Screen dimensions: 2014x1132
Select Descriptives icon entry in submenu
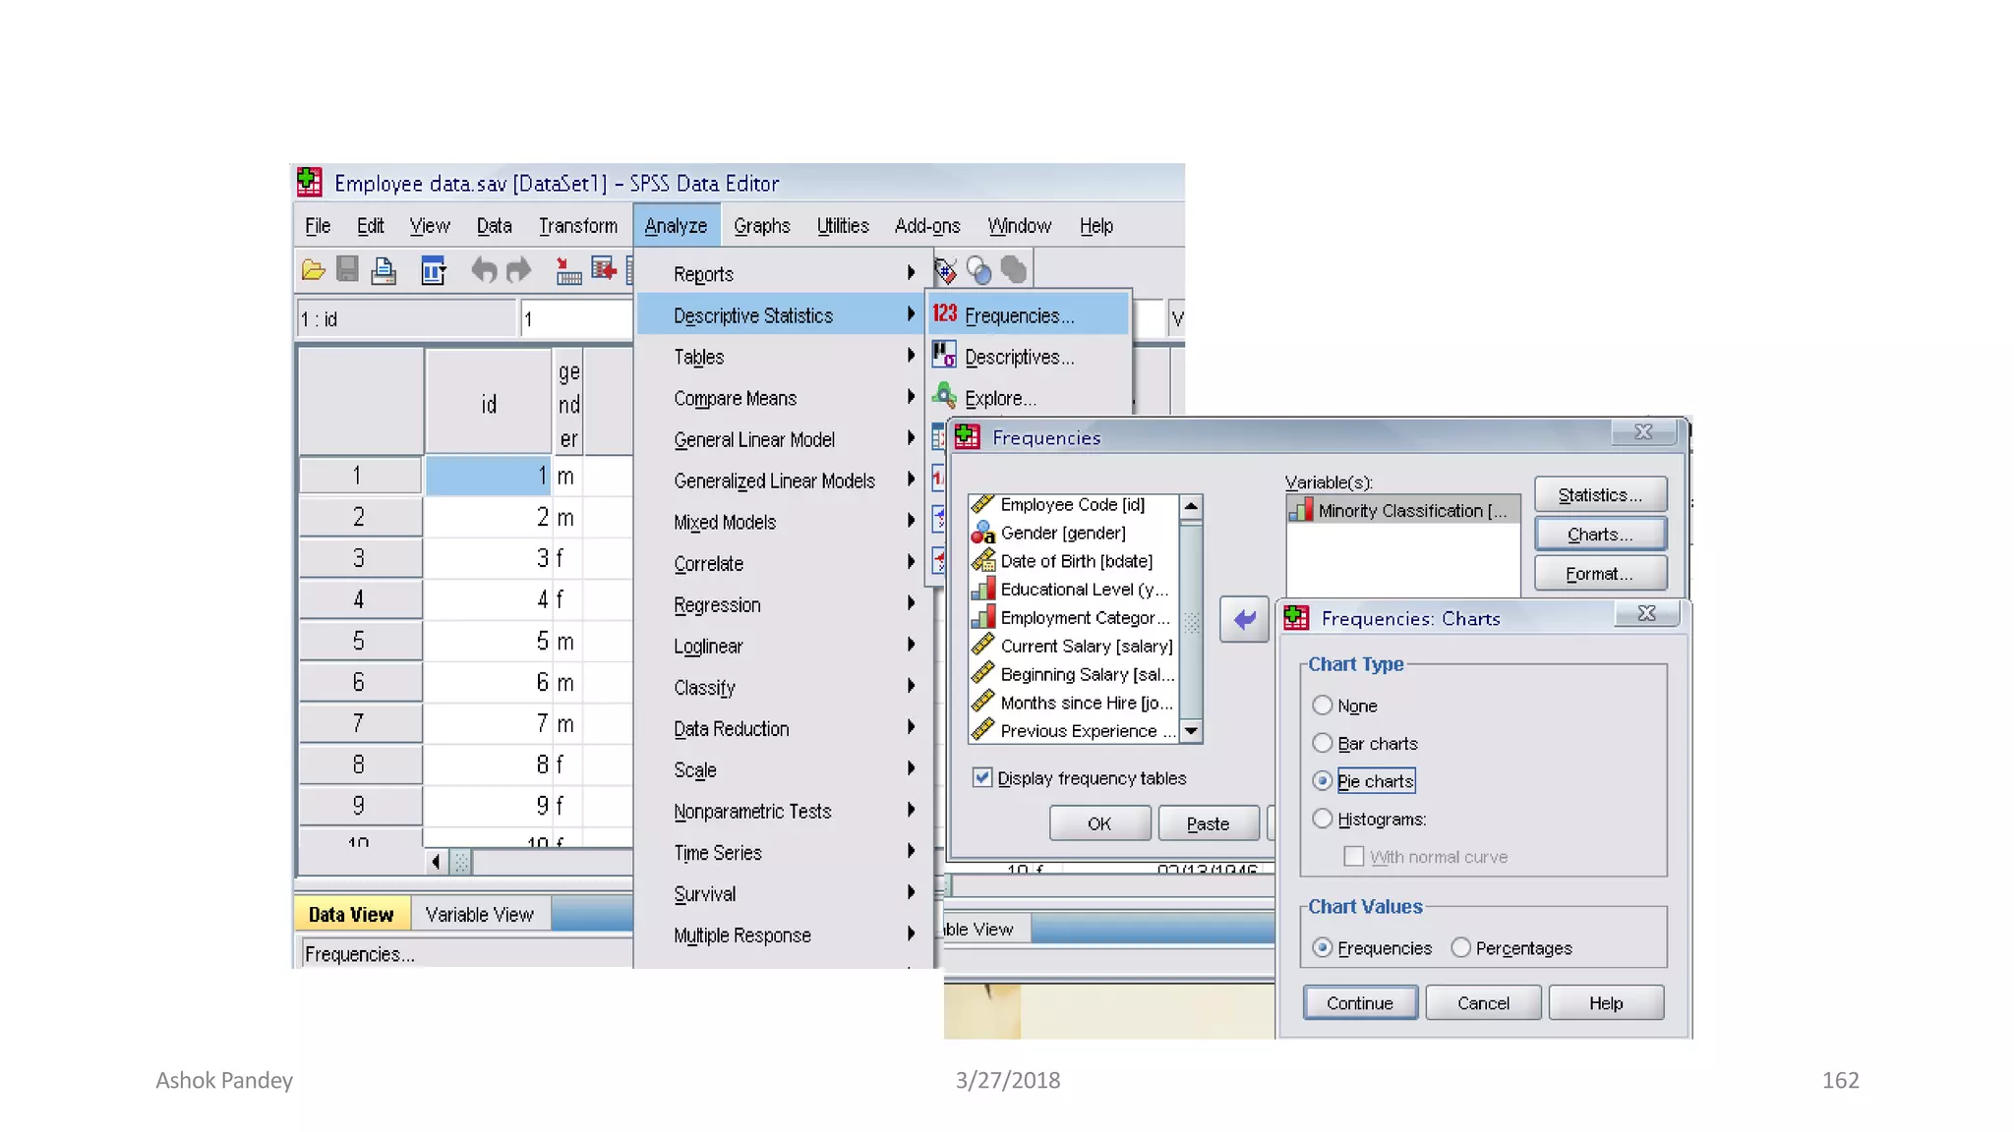1018,357
